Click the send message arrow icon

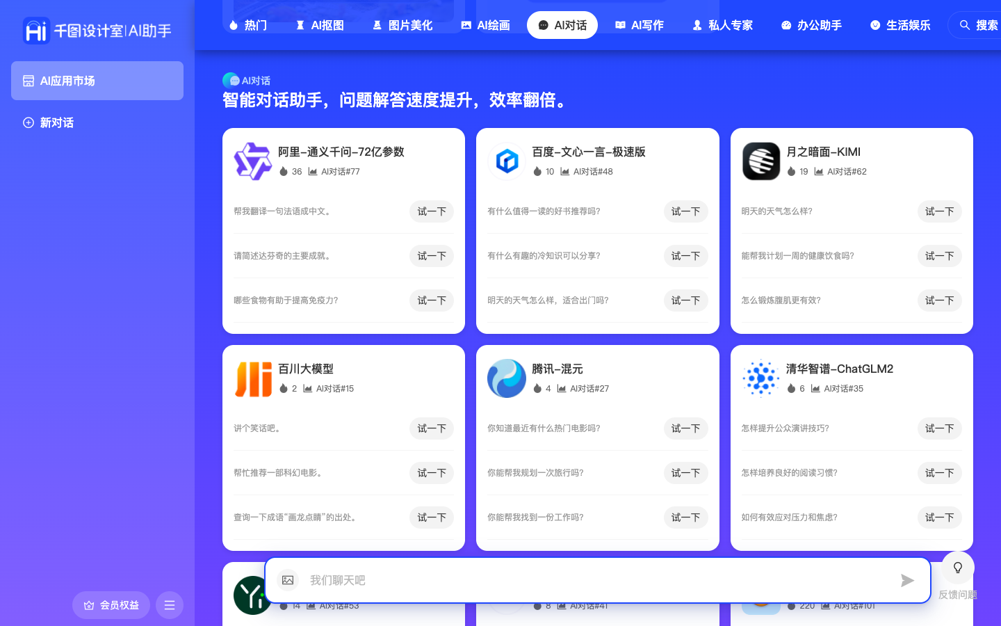coord(908,580)
